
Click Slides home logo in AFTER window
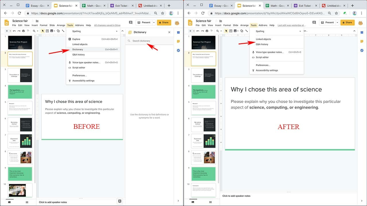point(190,23)
